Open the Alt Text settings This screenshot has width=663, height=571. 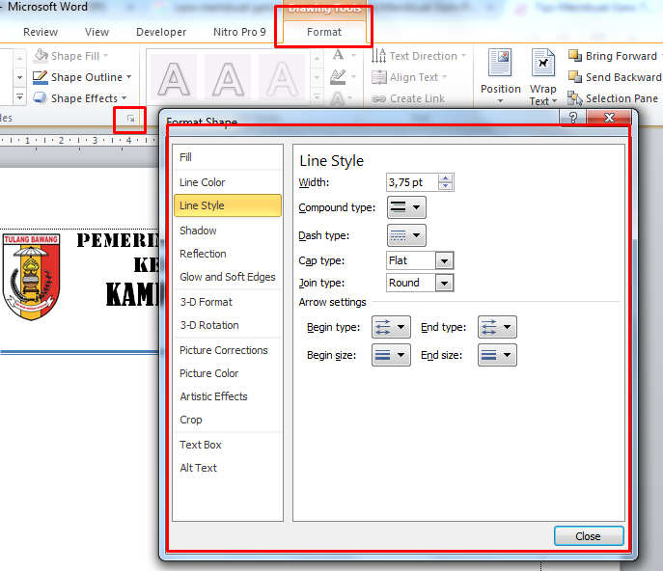pos(228,468)
